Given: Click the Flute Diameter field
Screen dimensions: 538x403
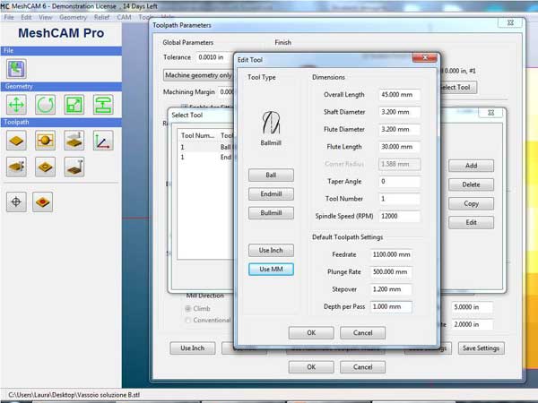Looking at the screenshot, I should click(x=399, y=129).
